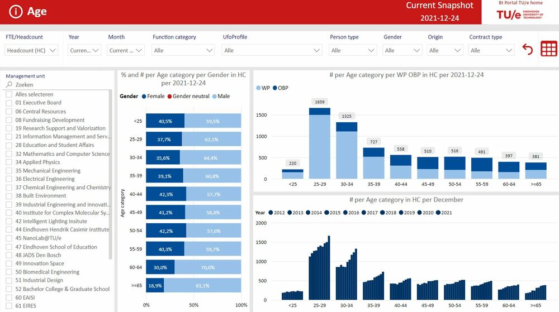Expand the Function category dropdown
Viewport: 559px width, 312px height.
pyautogui.click(x=183, y=50)
